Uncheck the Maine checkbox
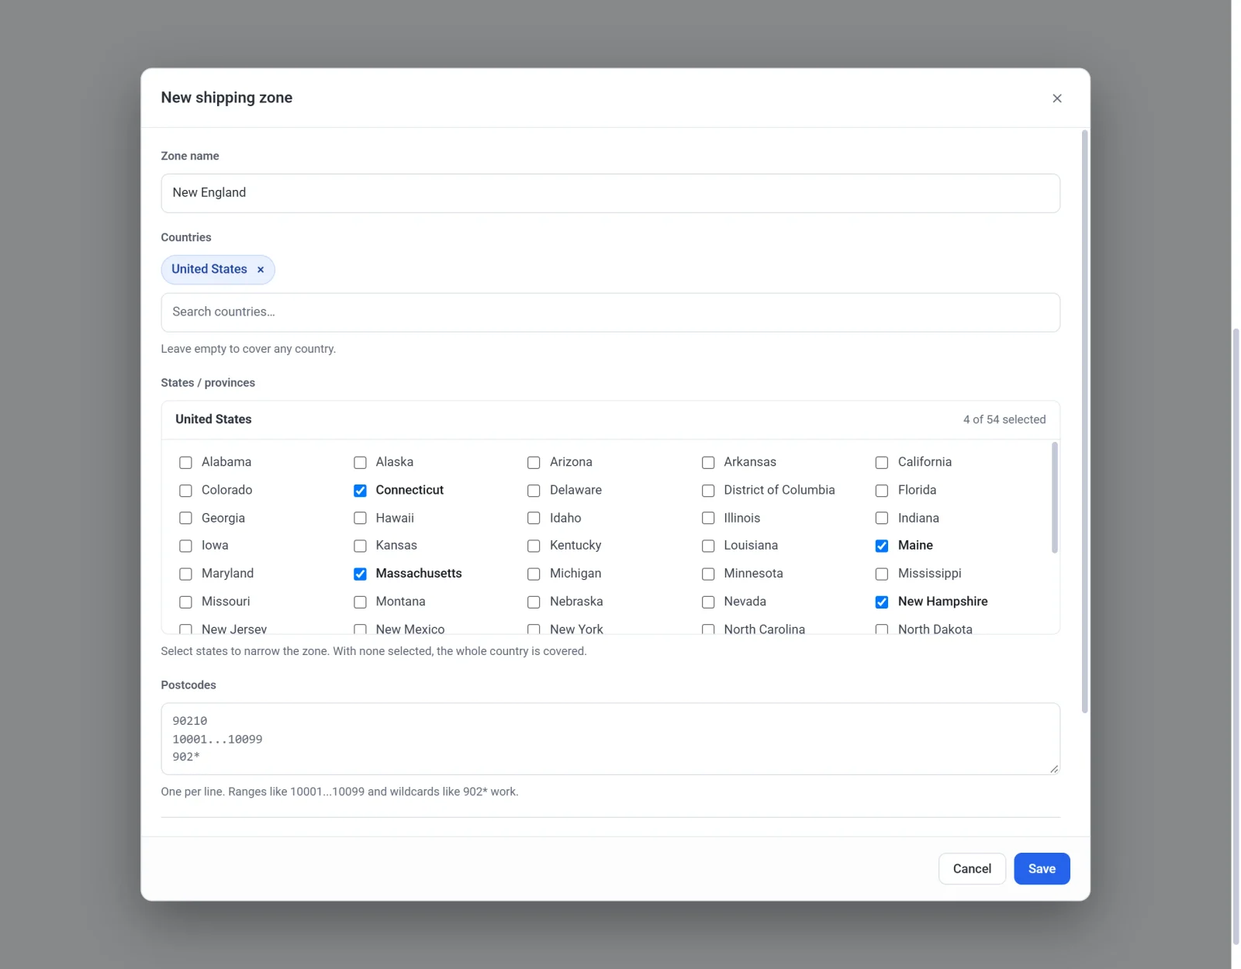Image resolution: width=1241 pixels, height=969 pixels. pyautogui.click(x=882, y=546)
